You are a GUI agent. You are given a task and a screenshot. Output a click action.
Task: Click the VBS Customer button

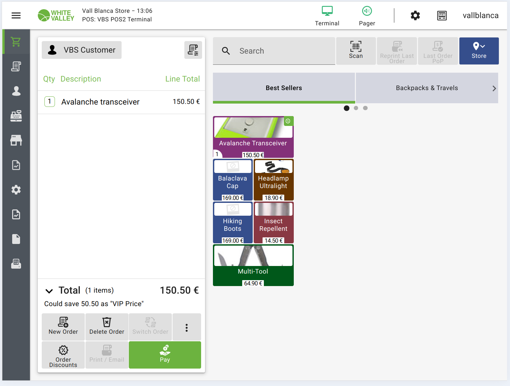point(82,50)
